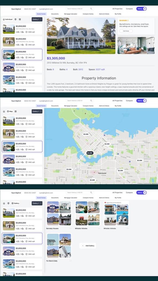The image size is (158, 281).
Task: Select the Map view button
Action: [x=10, y=111]
